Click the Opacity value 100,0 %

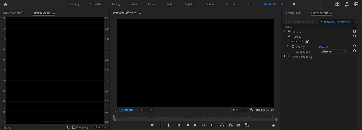(x=323, y=47)
